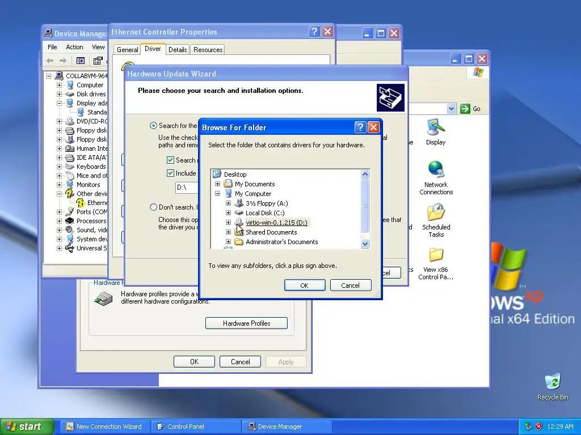Viewport: 581px width, 435px height.
Task: Expand Shared Documents node
Action: click(x=228, y=232)
